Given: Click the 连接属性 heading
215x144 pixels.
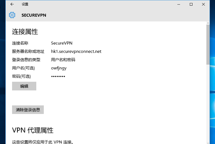Looking at the screenshot, I should tap(25, 32).
